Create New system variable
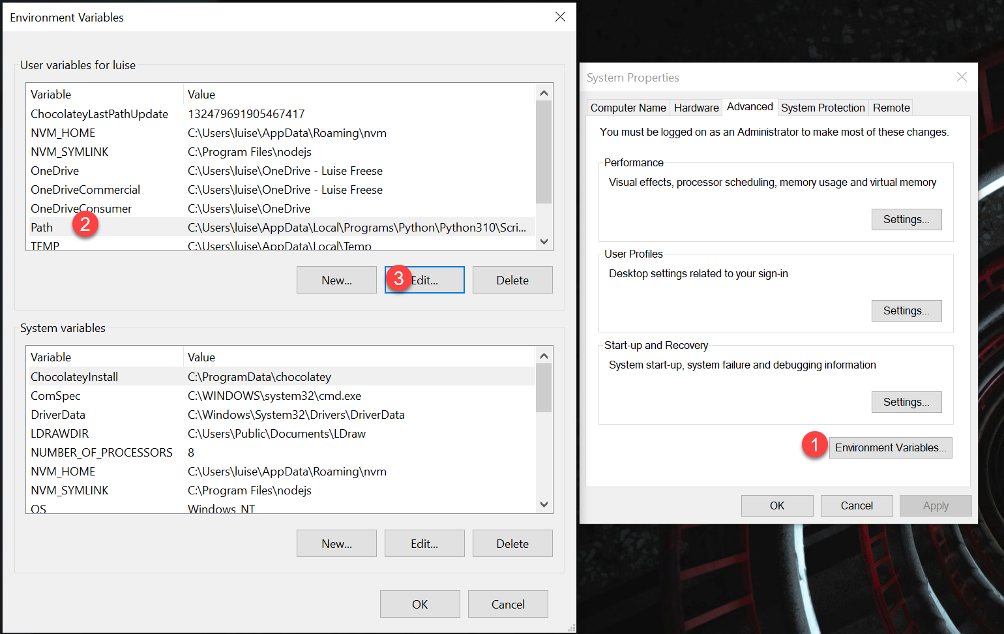Screen dimensions: 1004x634 (336, 543)
